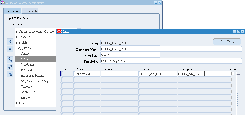
Task: Collapse the Application tree node
Action: 16,48
